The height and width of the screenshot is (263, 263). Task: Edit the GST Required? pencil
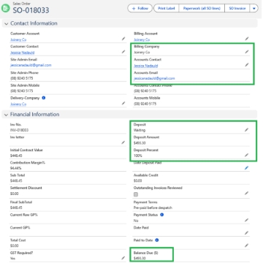[123, 258]
